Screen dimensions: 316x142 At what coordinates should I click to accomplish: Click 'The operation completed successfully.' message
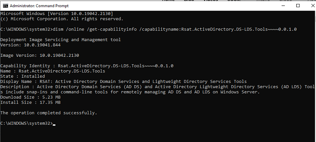pos(49,113)
